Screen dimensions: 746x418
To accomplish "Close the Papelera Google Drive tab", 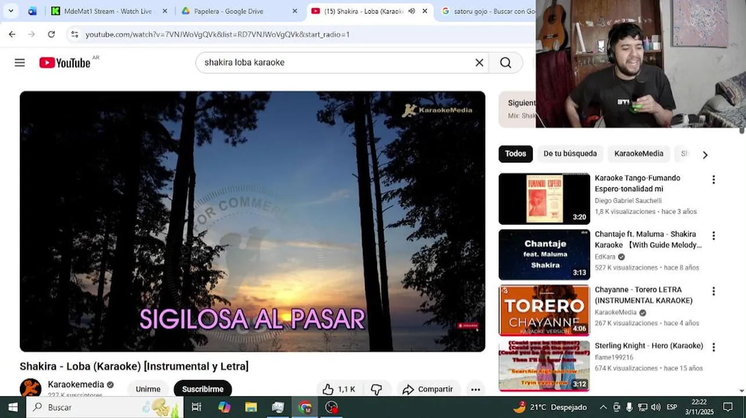I will [x=295, y=11].
